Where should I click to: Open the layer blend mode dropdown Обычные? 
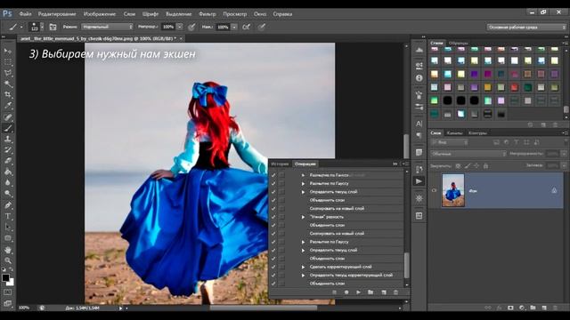(468, 154)
